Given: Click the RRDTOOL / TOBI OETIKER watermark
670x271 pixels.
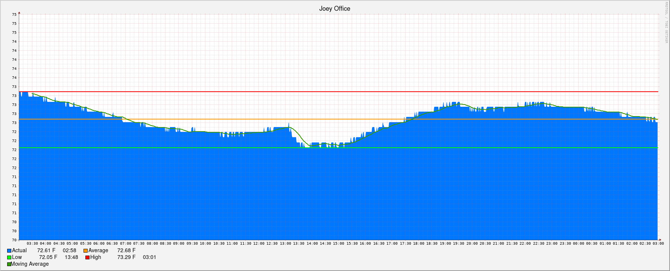Looking at the screenshot, I should point(666,23).
